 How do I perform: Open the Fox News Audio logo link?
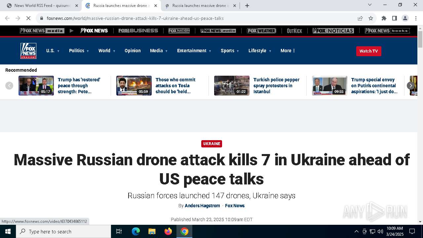tap(218, 31)
